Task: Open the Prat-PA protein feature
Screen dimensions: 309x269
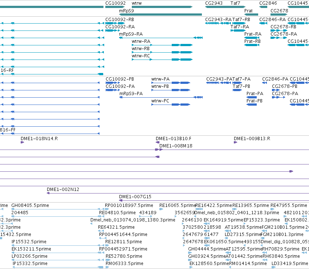Action: (252, 97)
